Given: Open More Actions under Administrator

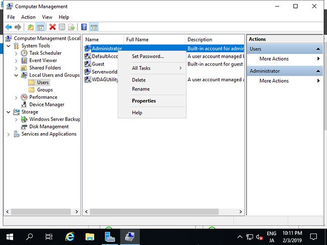Looking at the screenshot, I should click(285, 81).
